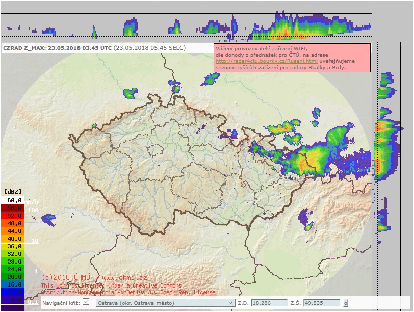This screenshot has height=312, width=414.
Task: Click the red navigation cross over Ostrava
Action: (x=295, y=159)
